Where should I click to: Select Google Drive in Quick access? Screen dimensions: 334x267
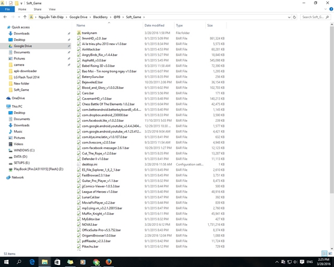pos(23,46)
